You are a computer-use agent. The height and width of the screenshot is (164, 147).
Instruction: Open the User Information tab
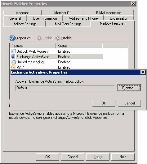pos(45,18)
